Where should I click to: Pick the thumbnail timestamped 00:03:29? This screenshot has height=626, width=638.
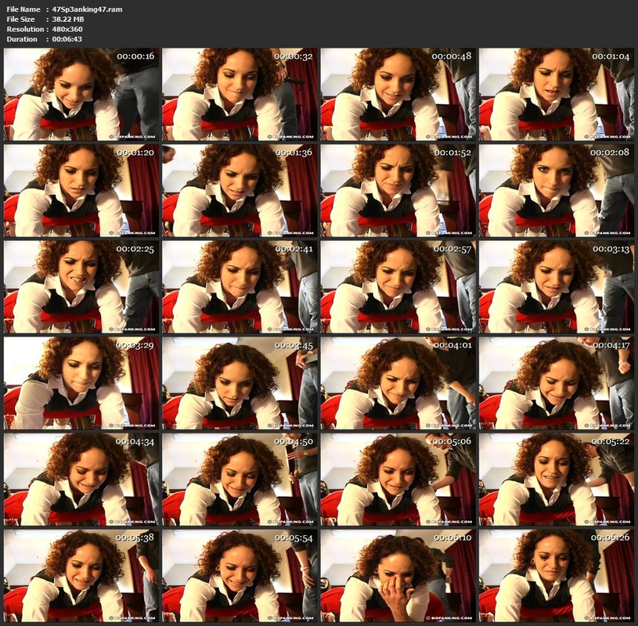click(81, 383)
